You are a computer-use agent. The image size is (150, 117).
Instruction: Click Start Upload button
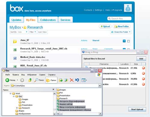click(x=137, y=109)
